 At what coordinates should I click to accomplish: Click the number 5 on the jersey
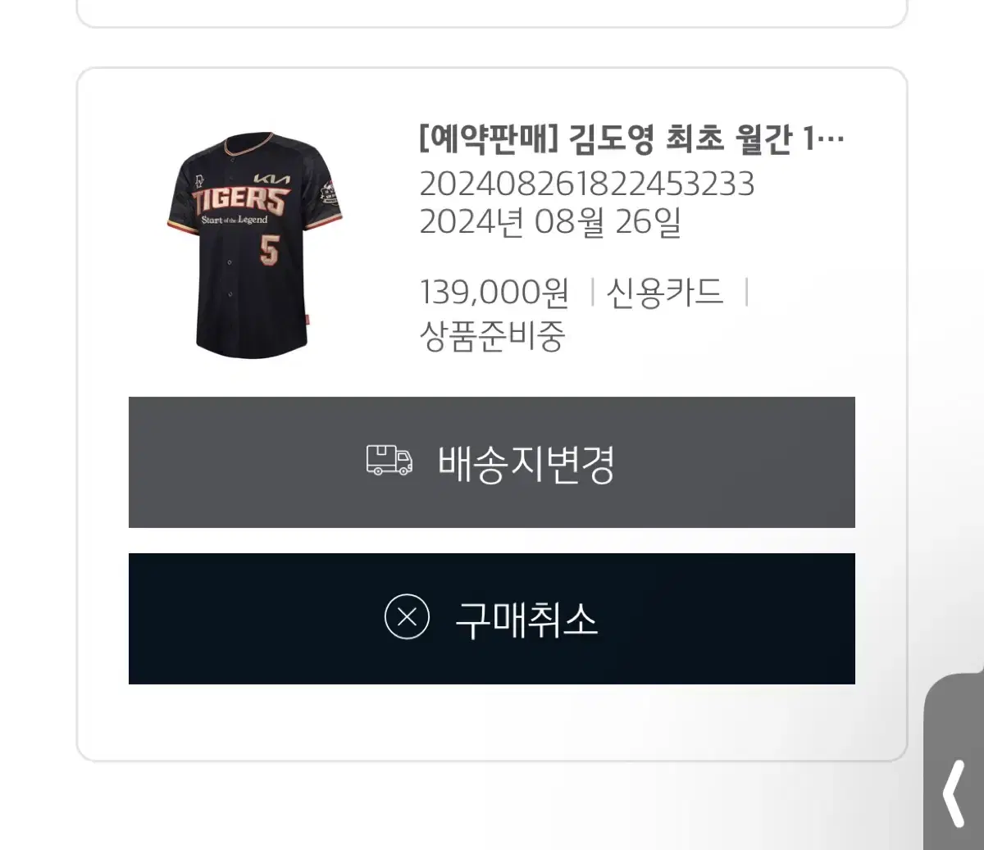(x=269, y=249)
